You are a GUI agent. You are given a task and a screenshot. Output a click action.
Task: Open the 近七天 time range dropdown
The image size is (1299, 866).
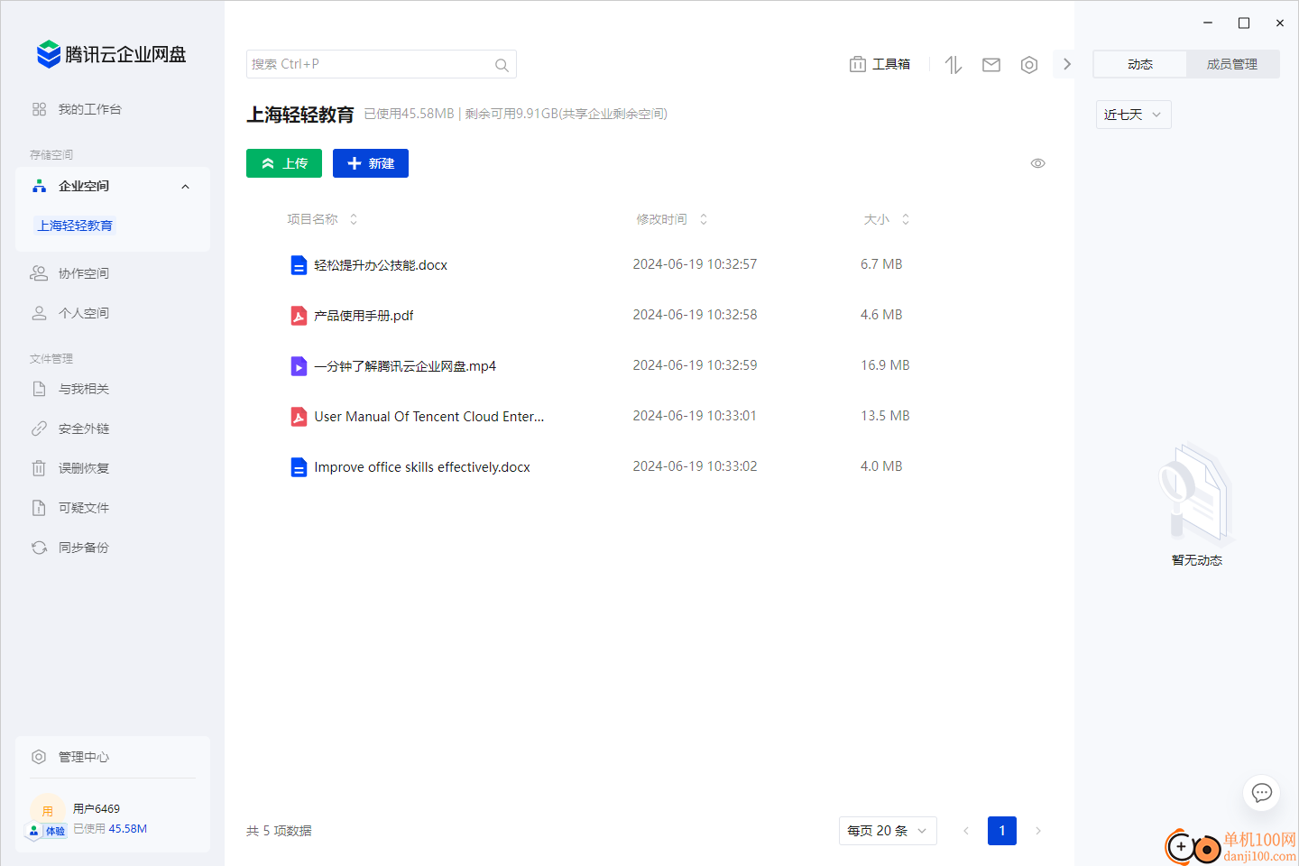click(1134, 115)
